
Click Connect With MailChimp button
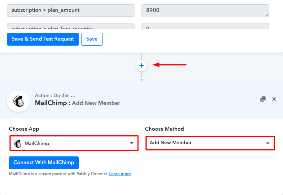pos(44,163)
